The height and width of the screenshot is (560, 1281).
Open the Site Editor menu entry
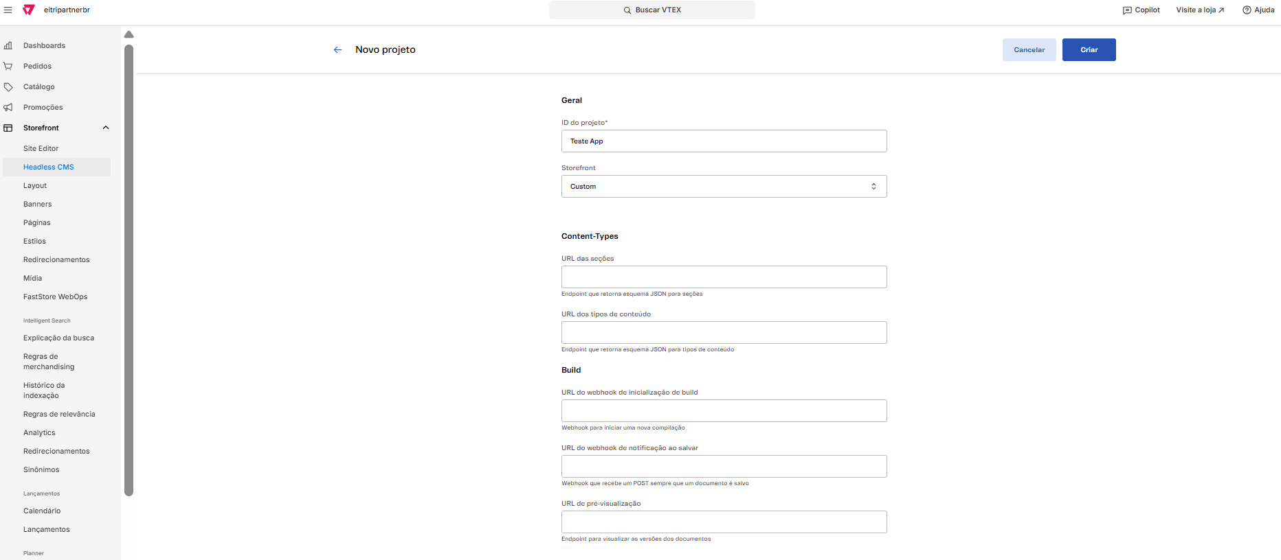[41, 148]
